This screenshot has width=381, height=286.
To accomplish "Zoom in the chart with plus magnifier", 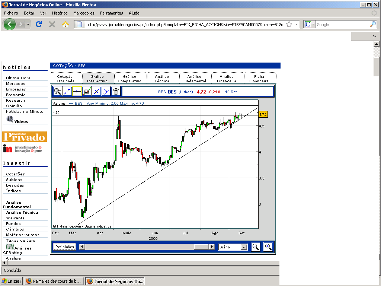I will point(268,247).
